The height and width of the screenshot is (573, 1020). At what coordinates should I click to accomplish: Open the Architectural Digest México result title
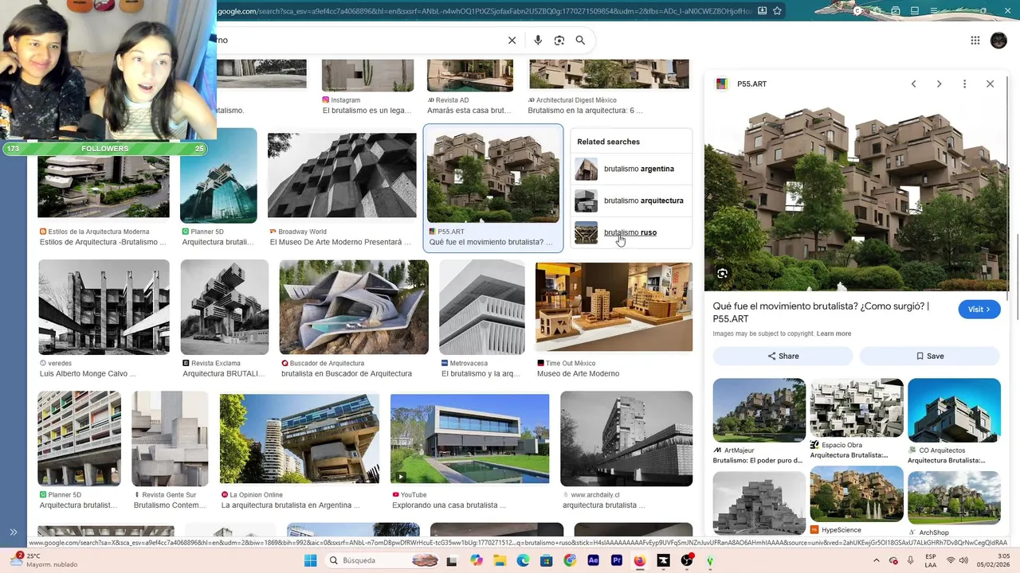pos(585,111)
